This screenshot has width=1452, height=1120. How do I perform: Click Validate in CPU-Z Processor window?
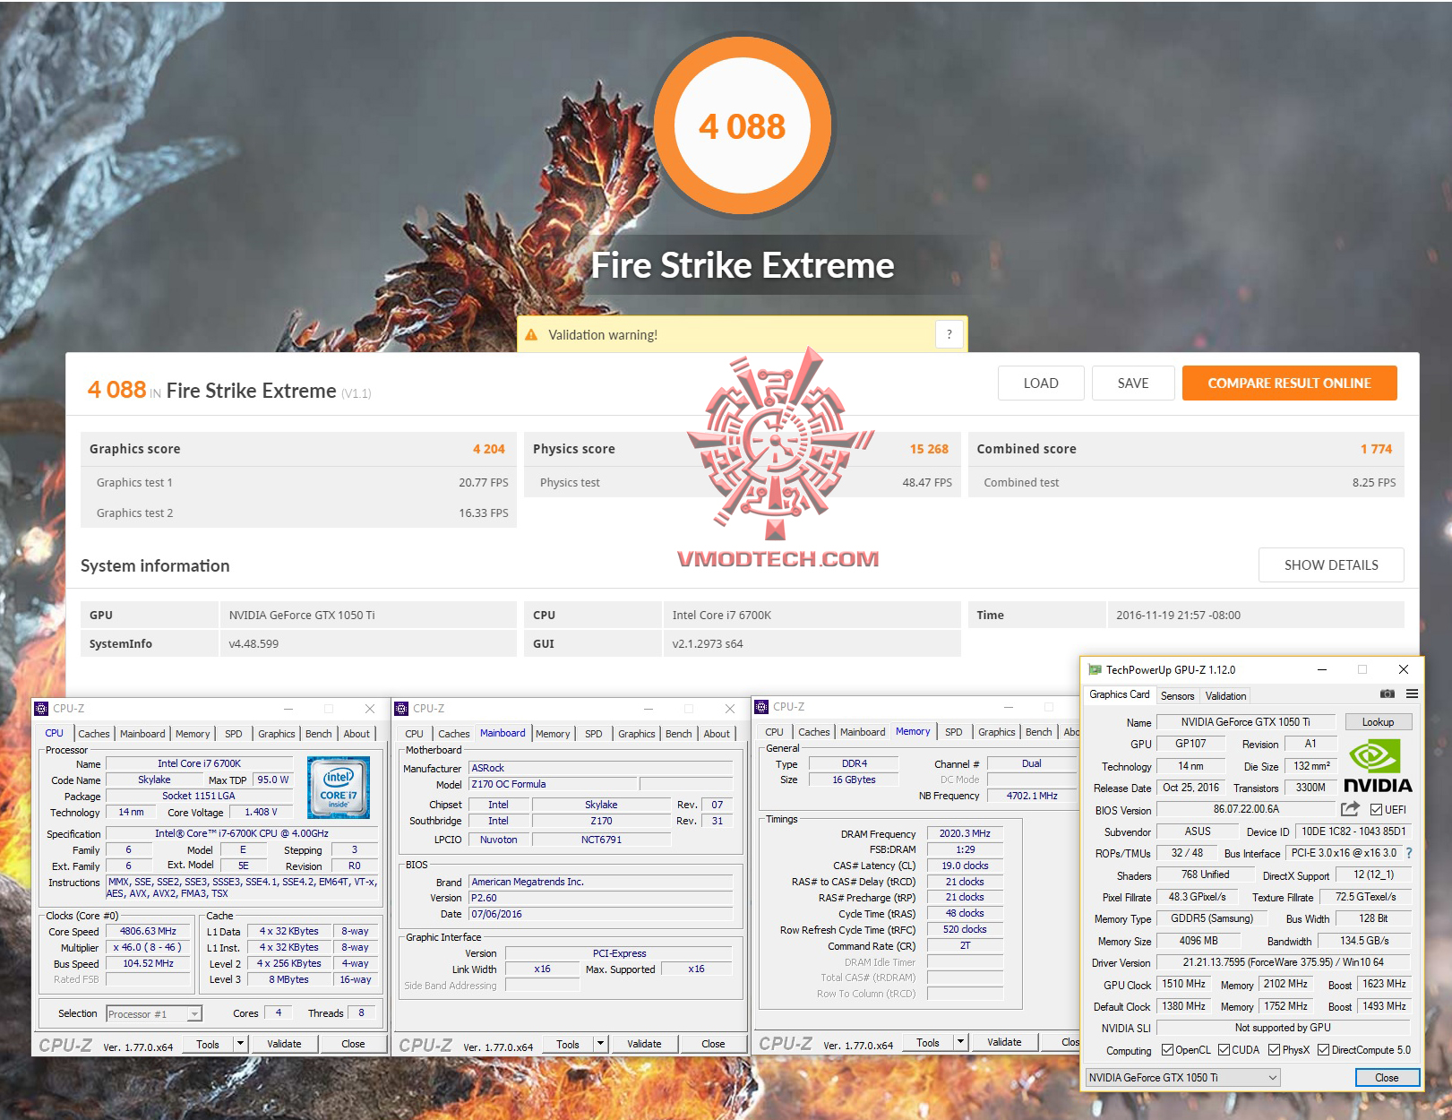pyautogui.click(x=284, y=1044)
